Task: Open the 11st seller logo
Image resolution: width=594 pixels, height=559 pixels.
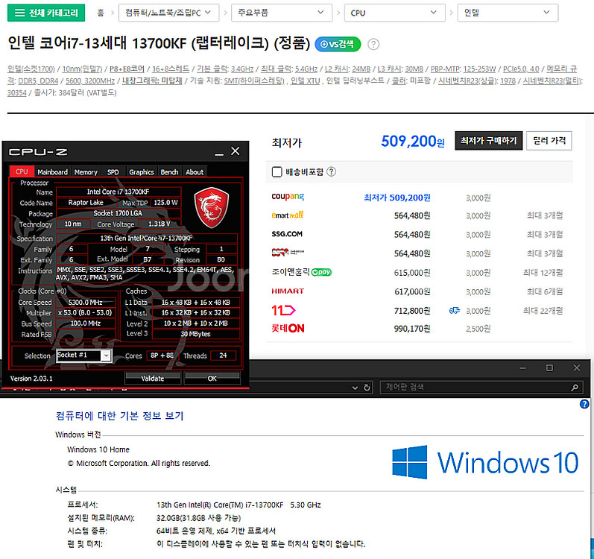Action: tap(283, 311)
